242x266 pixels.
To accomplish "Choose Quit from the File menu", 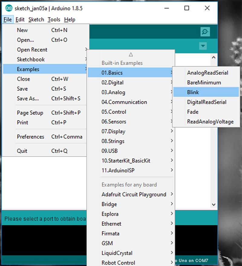I will (x=22, y=151).
